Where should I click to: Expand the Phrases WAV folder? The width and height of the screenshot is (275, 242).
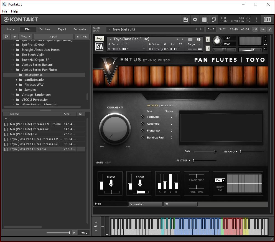pos(16,85)
